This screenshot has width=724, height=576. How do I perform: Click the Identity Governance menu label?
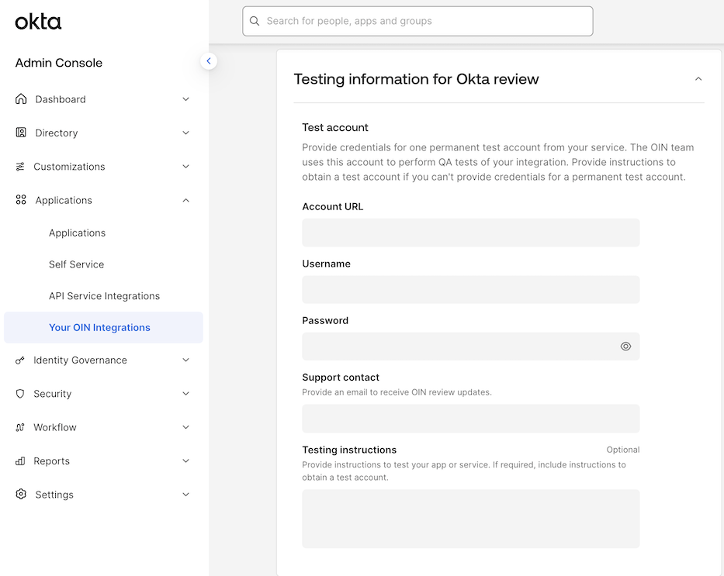80,360
